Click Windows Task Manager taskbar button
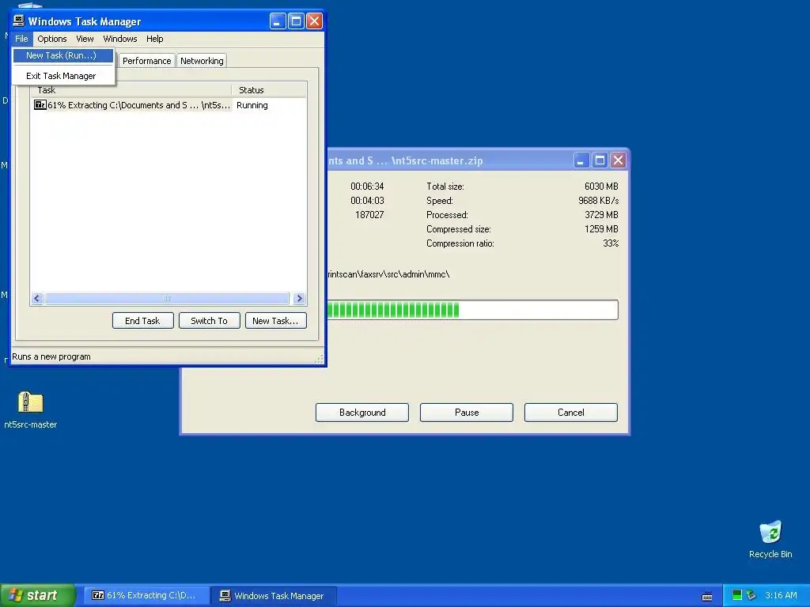 pyautogui.click(x=274, y=596)
